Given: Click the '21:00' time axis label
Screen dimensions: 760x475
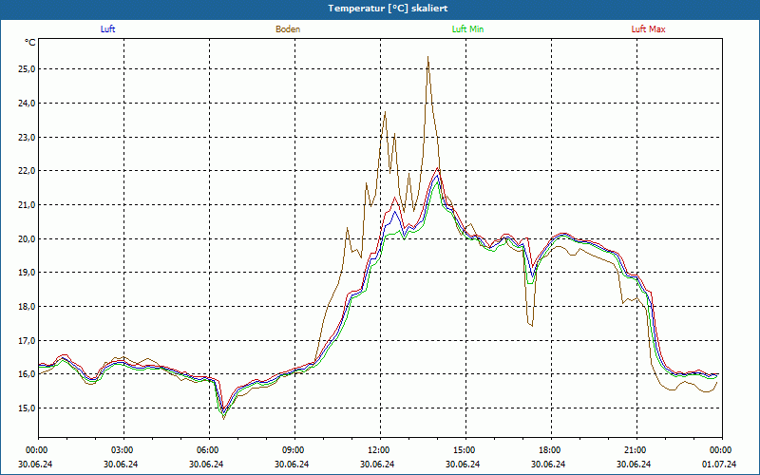Looking at the screenshot, I should (636, 450).
